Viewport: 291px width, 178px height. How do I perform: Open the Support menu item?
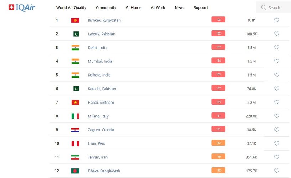(201, 7)
